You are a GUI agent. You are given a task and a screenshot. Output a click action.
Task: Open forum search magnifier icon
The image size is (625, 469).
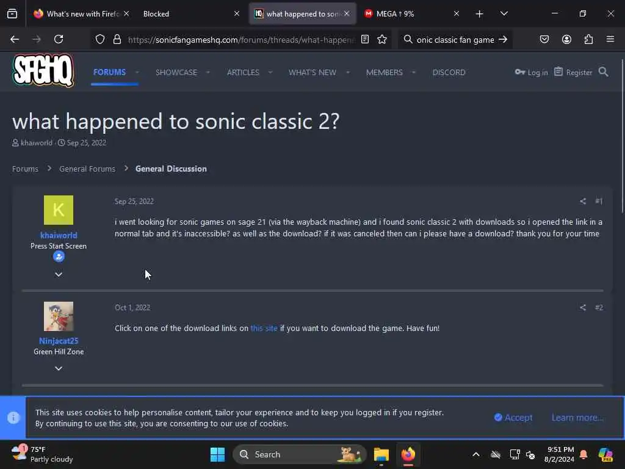pos(604,72)
